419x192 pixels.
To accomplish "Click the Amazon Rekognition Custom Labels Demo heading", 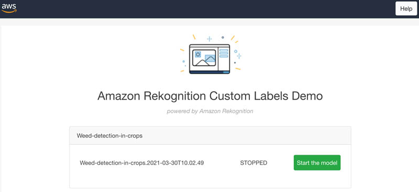I will point(210,96).
